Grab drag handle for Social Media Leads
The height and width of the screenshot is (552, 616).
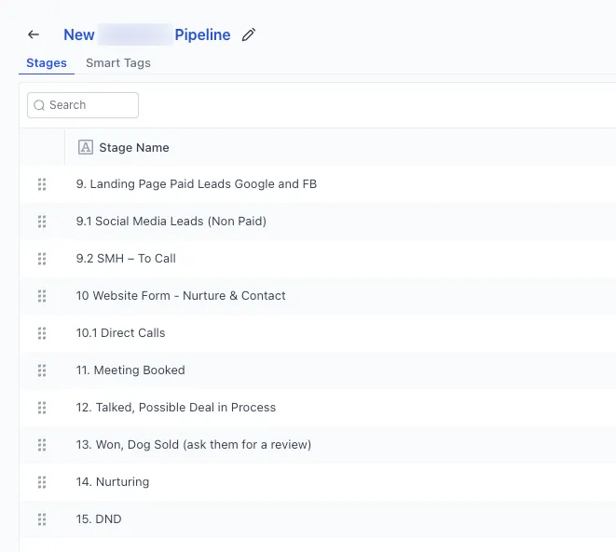tap(42, 222)
